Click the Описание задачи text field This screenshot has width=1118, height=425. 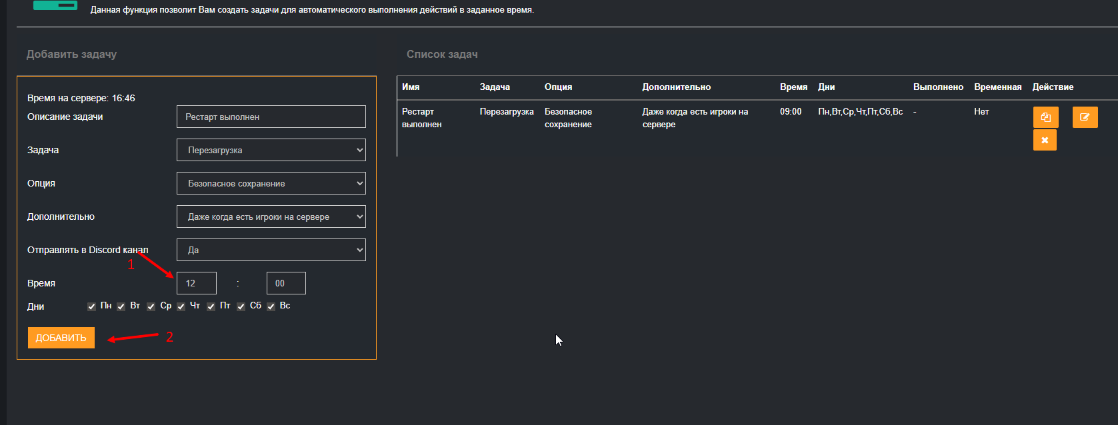point(271,117)
